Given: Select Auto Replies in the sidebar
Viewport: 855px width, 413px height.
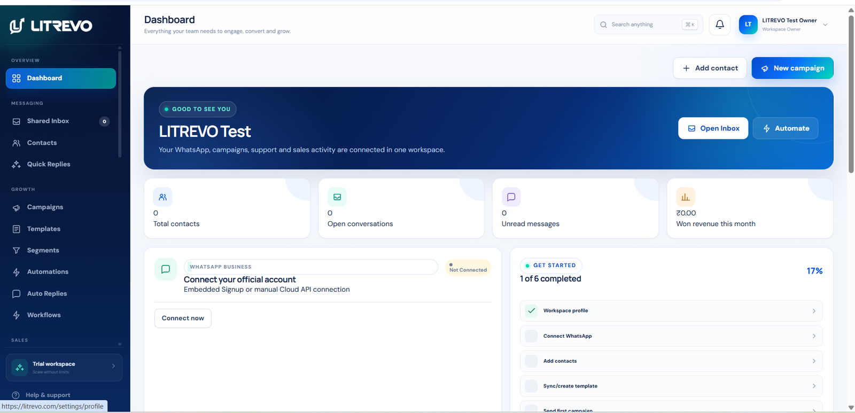Looking at the screenshot, I should (61, 294).
